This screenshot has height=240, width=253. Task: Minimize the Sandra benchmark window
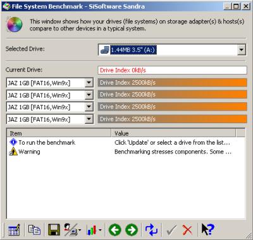(227, 6)
